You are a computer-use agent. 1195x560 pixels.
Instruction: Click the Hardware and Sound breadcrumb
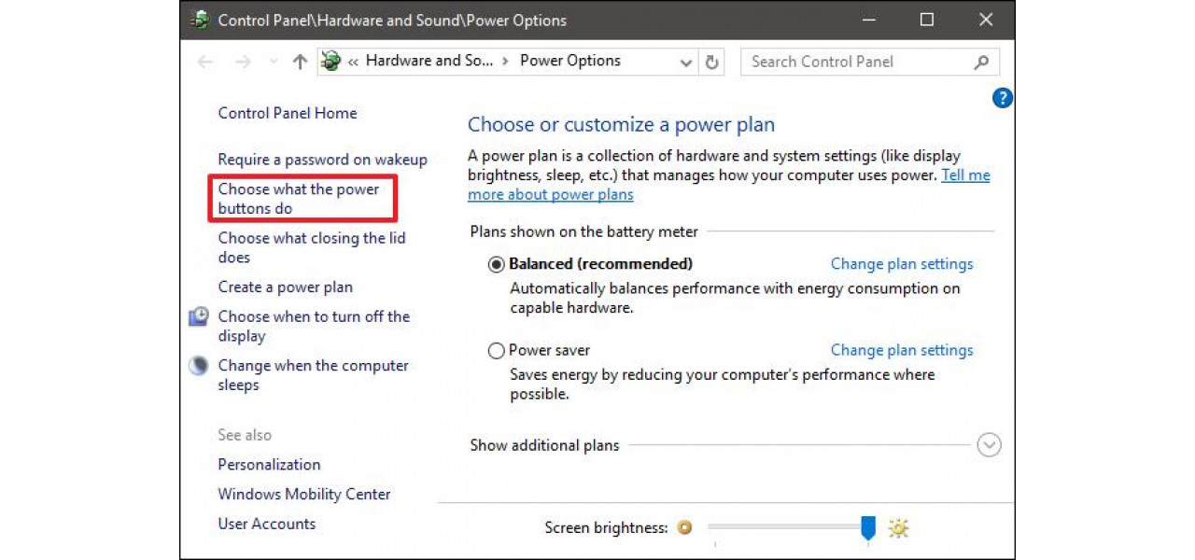click(429, 61)
